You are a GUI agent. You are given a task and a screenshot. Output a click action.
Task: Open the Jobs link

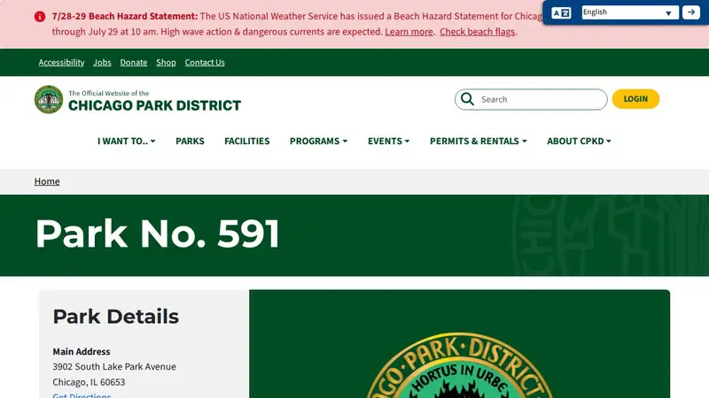[x=102, y=62]
